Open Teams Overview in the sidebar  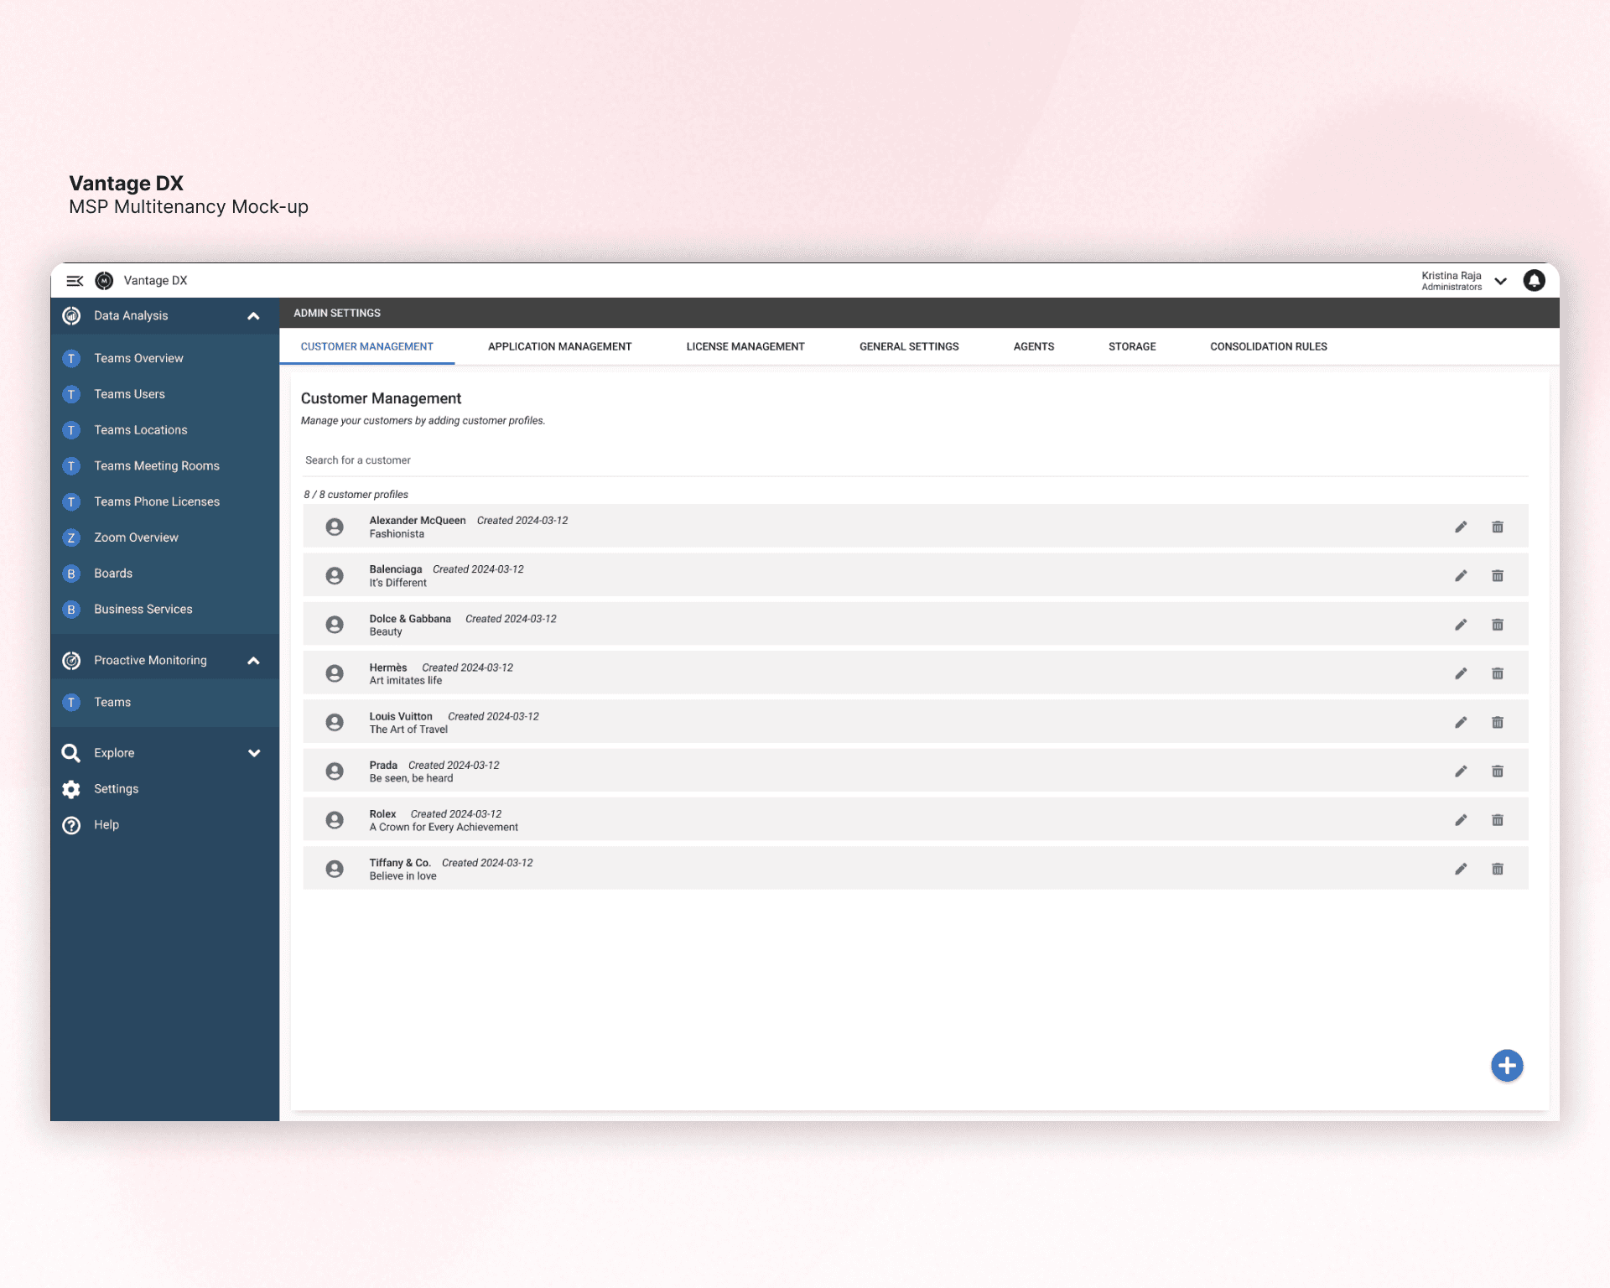[x=138, y=358]
